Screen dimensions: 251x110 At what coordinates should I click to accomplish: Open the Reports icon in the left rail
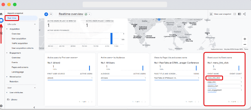click(x=1, y=20)
